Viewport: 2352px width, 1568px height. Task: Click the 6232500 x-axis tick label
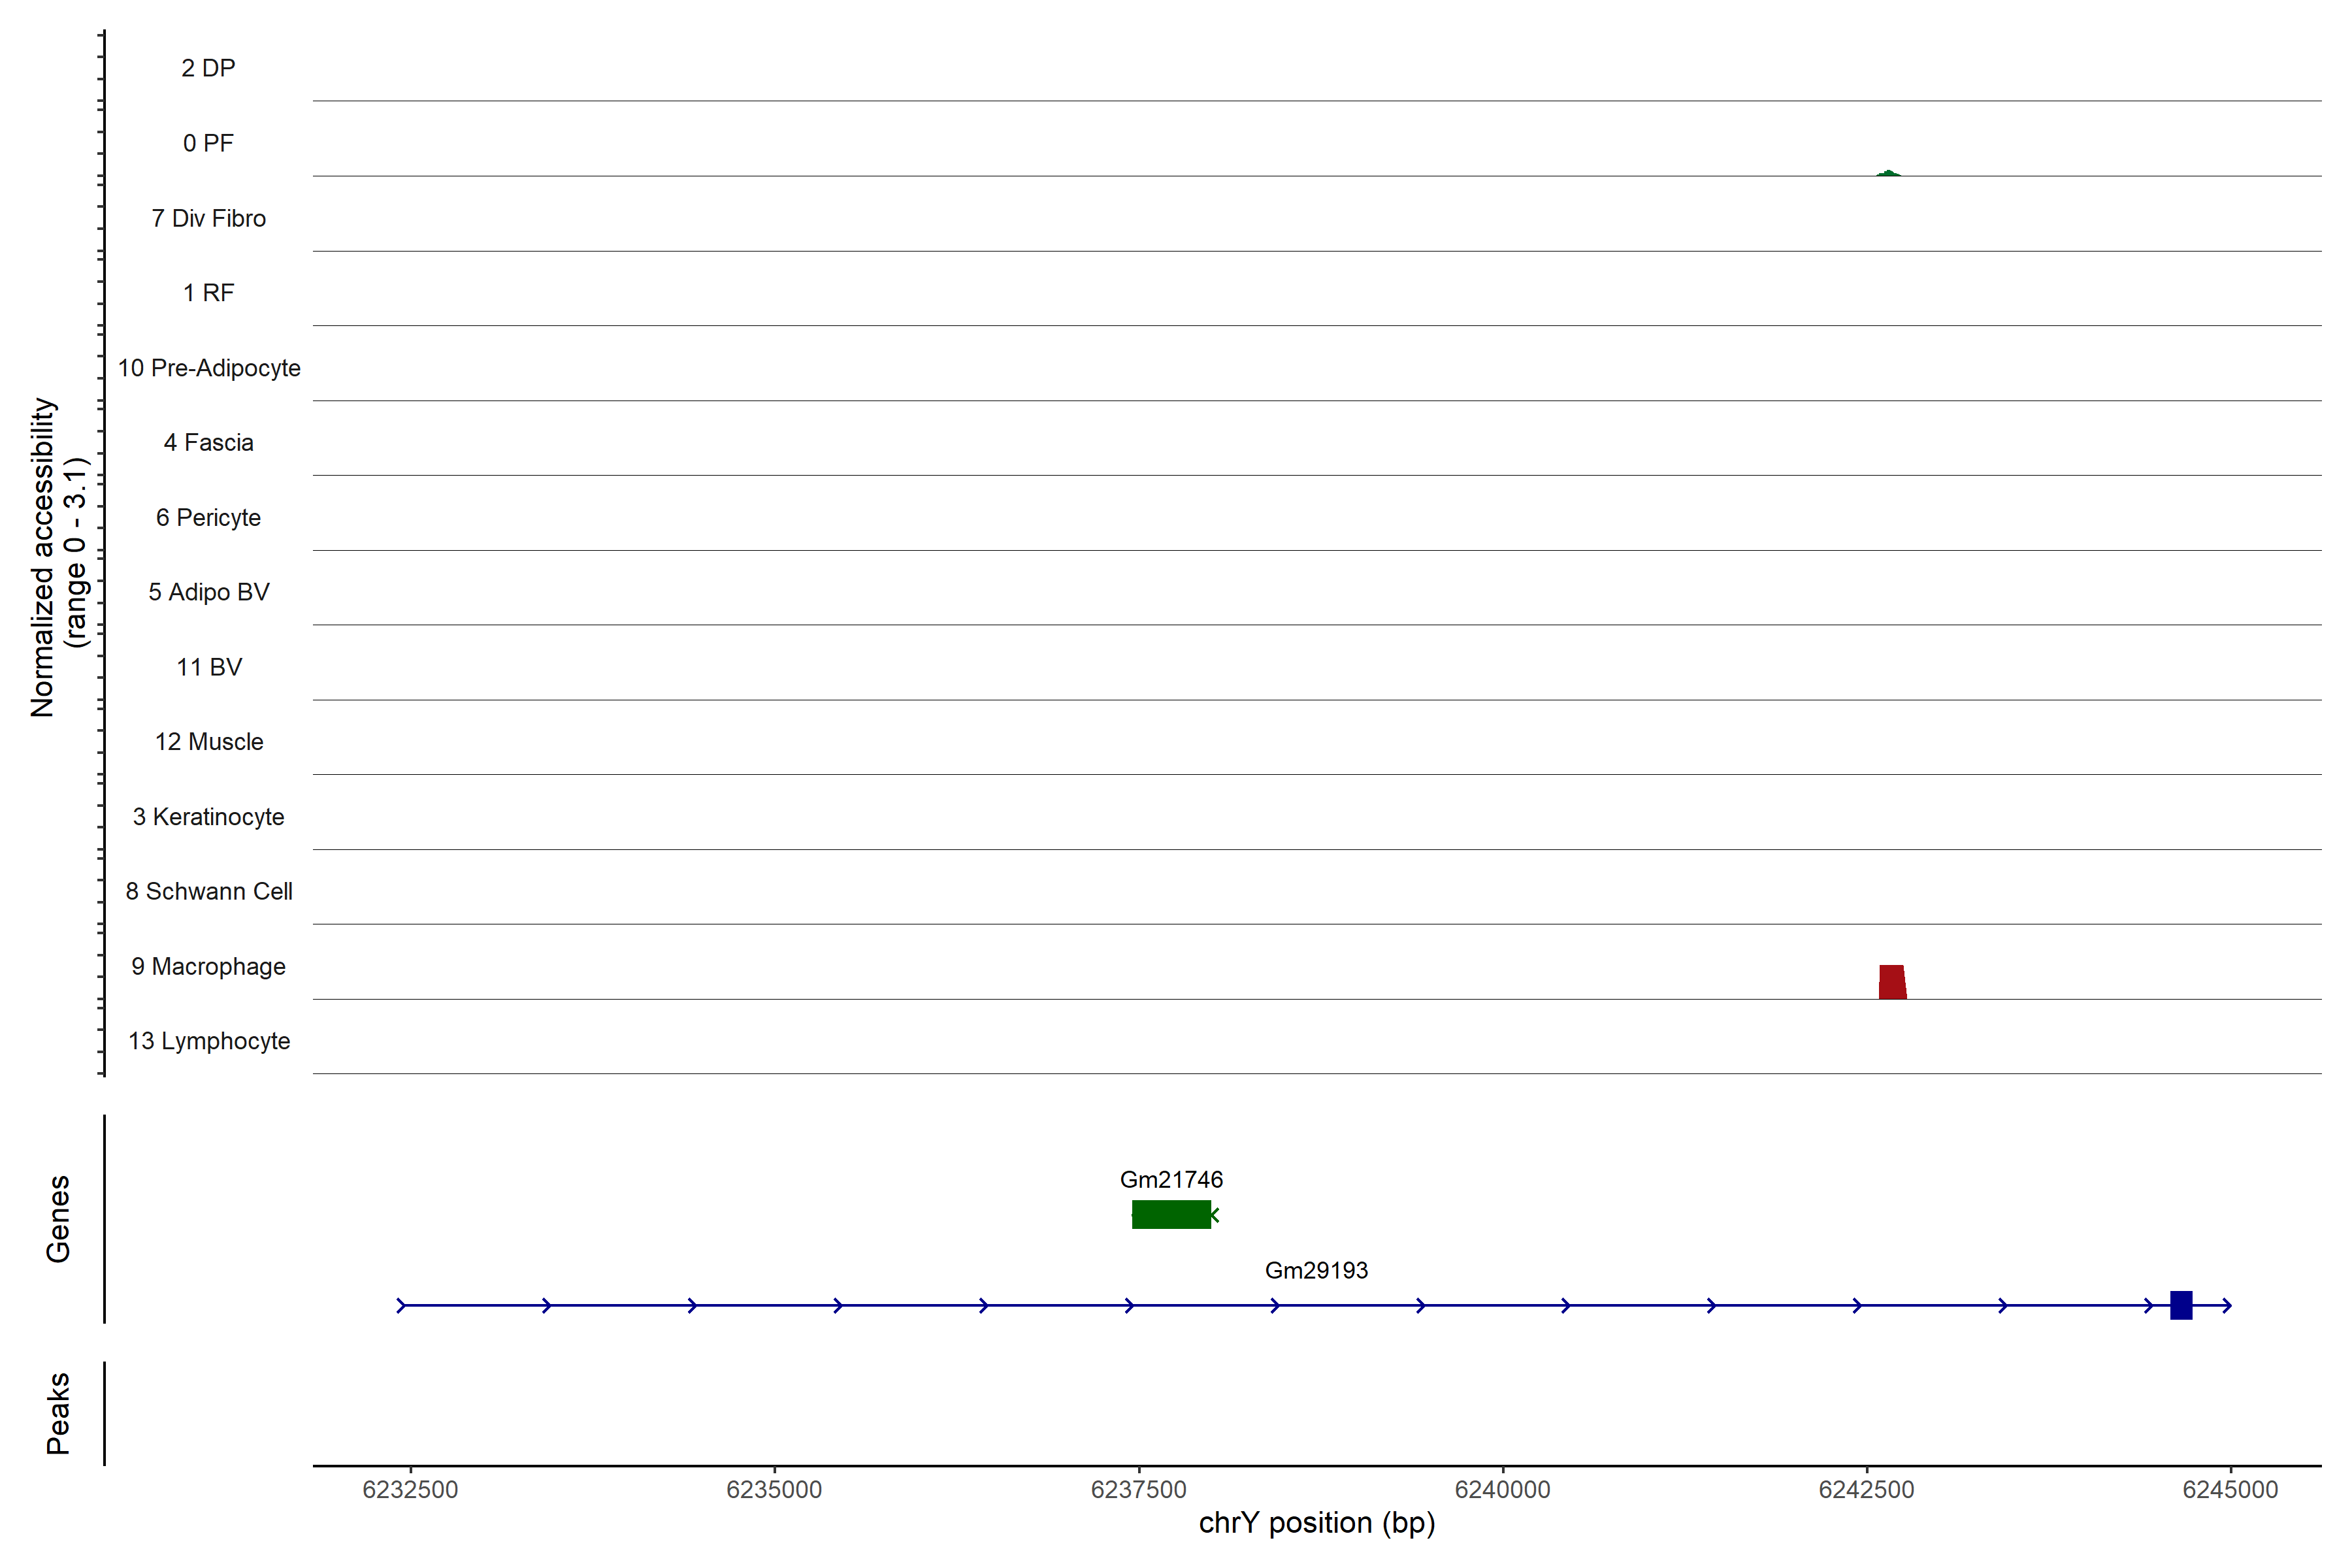[x=410, y=1489]
